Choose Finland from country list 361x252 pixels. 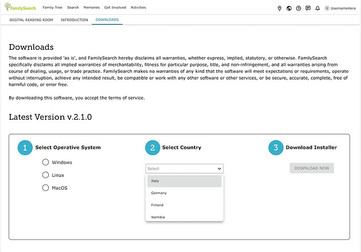[x=184, y=205]
